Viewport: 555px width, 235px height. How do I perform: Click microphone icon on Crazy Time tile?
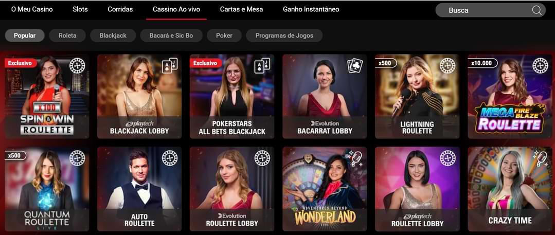pyautogui.click(x=540, y=158)
